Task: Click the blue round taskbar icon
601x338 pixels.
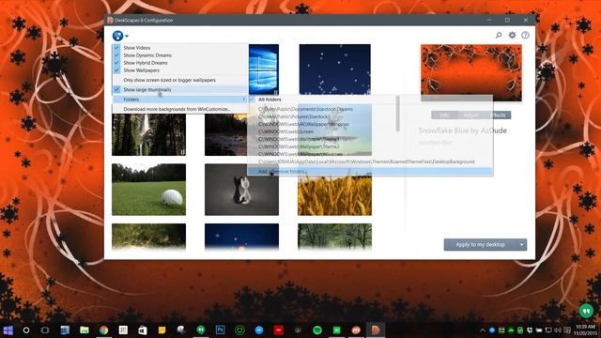Action: tap(259, 330)
